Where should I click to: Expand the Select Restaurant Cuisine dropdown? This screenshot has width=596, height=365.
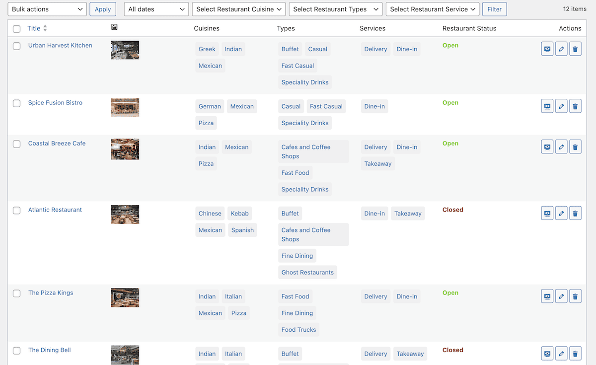(x=239, y=9)
